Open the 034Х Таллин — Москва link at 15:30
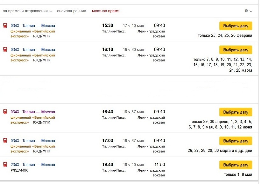Image resolution: width=261 pixels, height=184 pixels. [33, 26]
